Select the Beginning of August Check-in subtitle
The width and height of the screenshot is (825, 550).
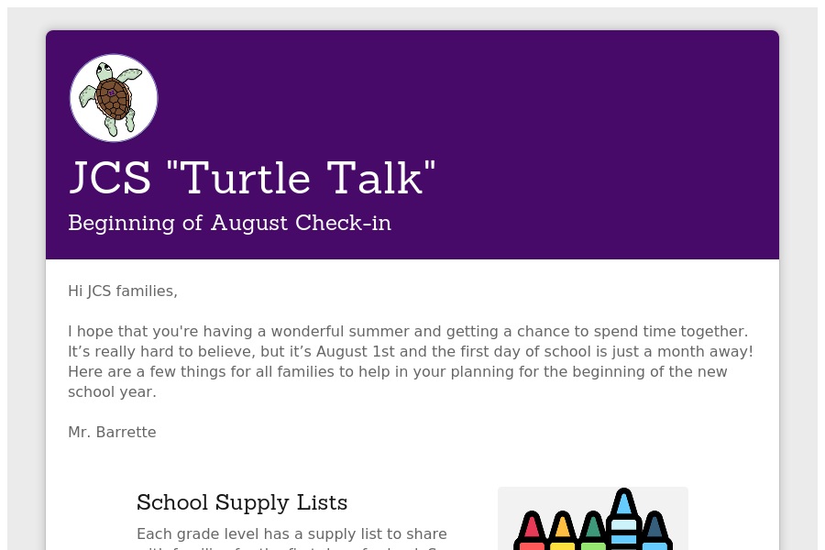pos(229,223)
